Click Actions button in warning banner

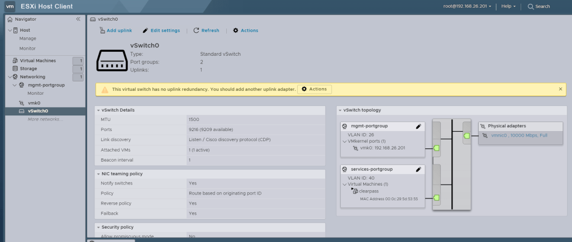tap(314, 89)
